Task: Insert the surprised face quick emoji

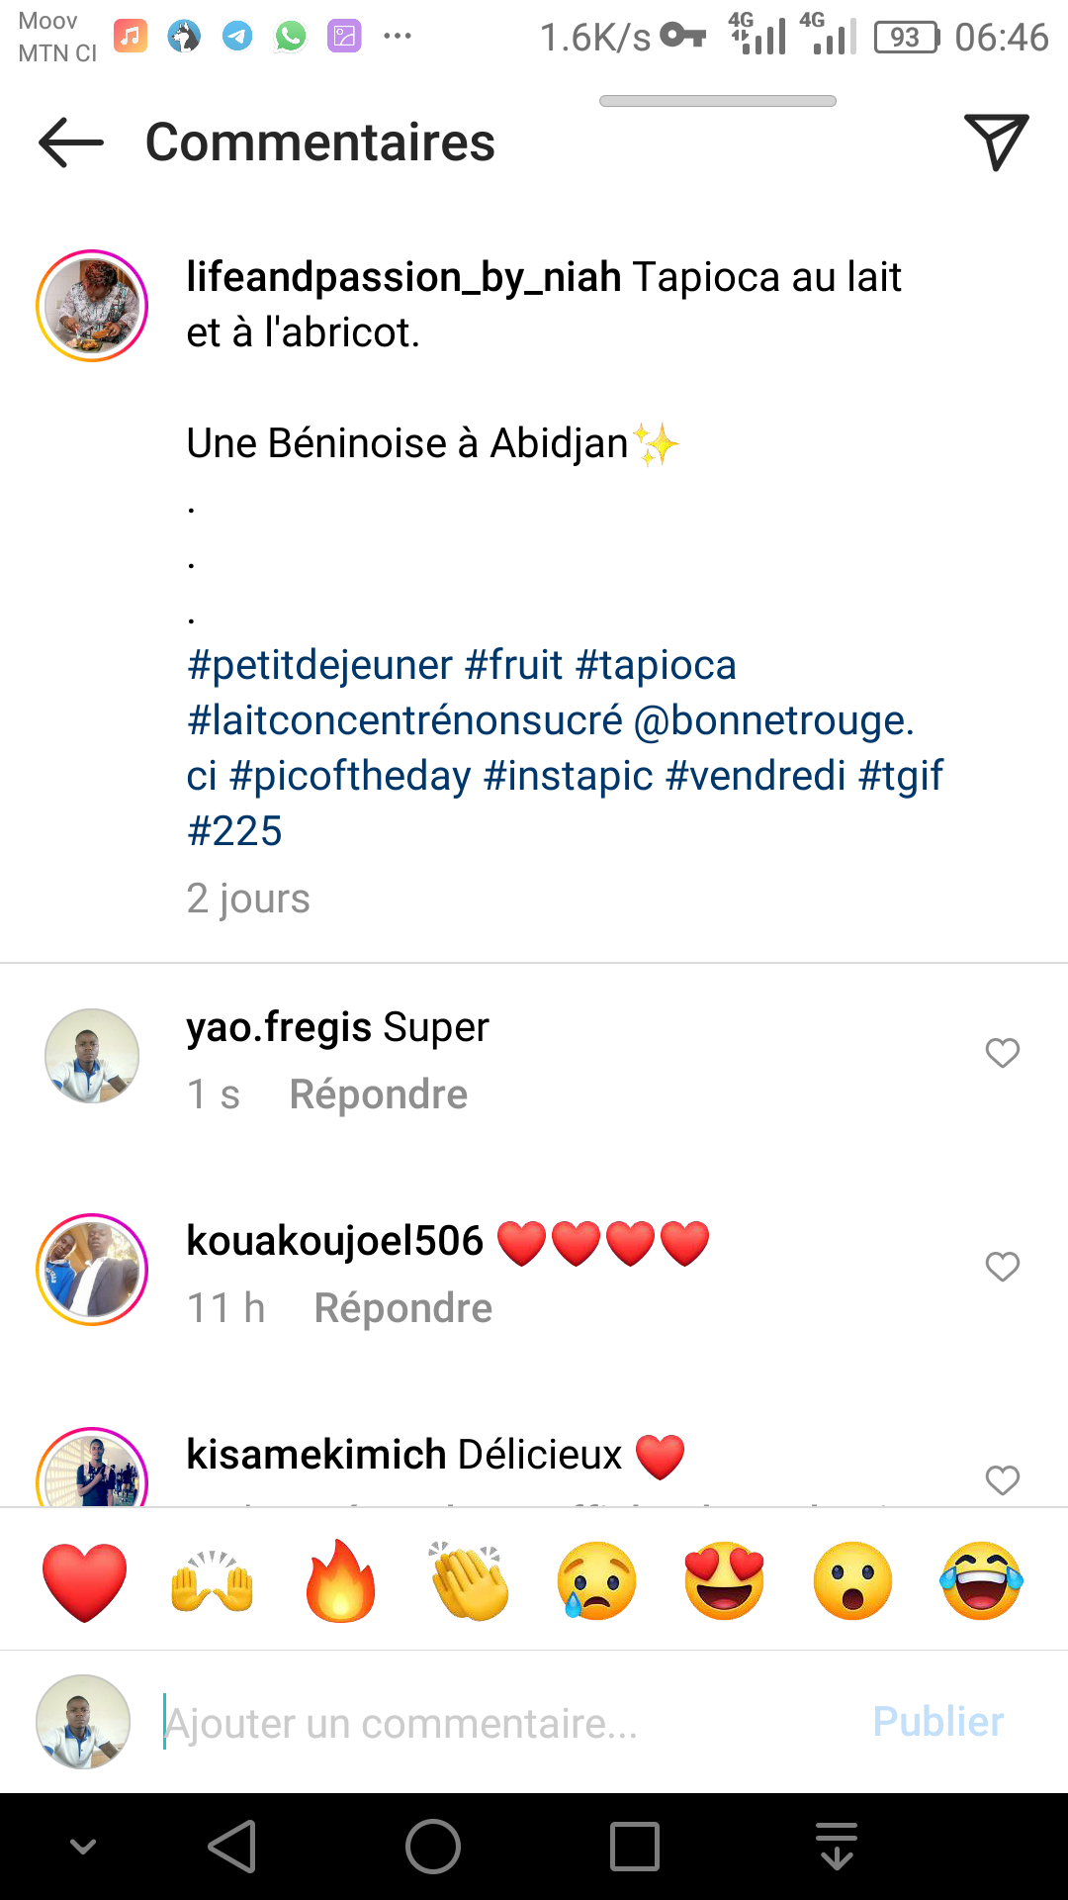Action: [852, 1580]
